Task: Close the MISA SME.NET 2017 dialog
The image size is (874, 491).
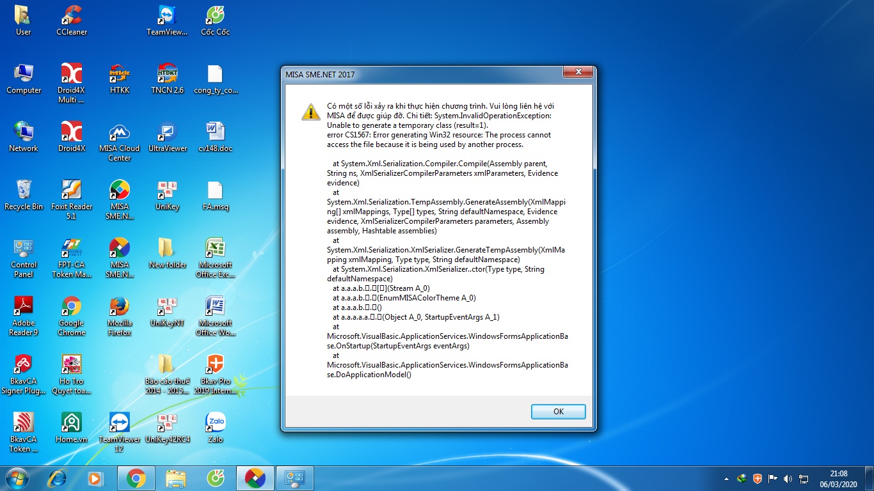Action: tap(578, 72)
